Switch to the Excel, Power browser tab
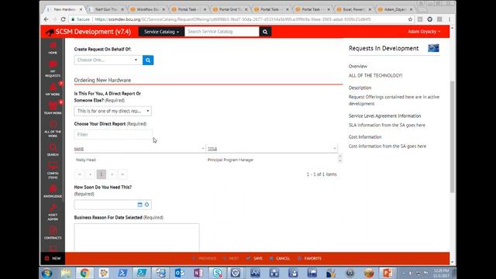Image resolution: width=496 pixels, height=279 pixels. (354, 9)
